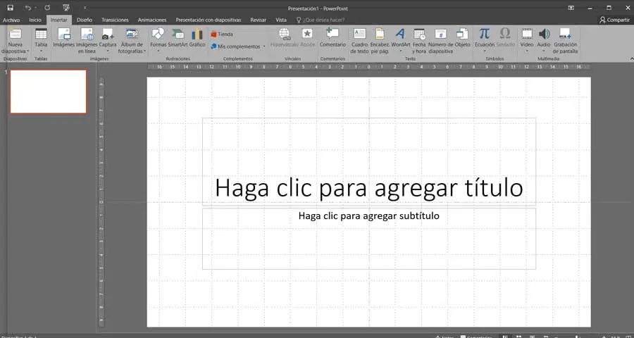Go to Presentación con diapositivas tab
This screenshot has width=634, height=338.
[x=209, y=20]
